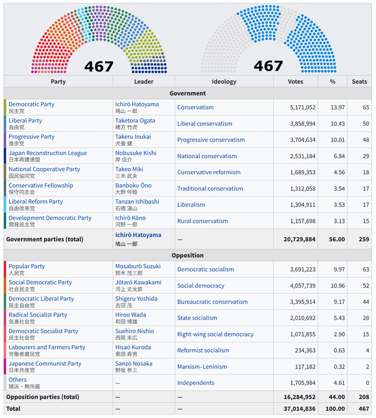Click the Rural conservatism link
This screenshot has height=418, width=376.
click(x=202, y=221)
